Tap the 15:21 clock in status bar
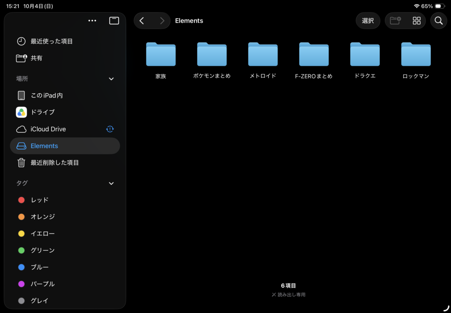Image resolution: width=451 pixels, height=313 pixels. pos(13,6)
